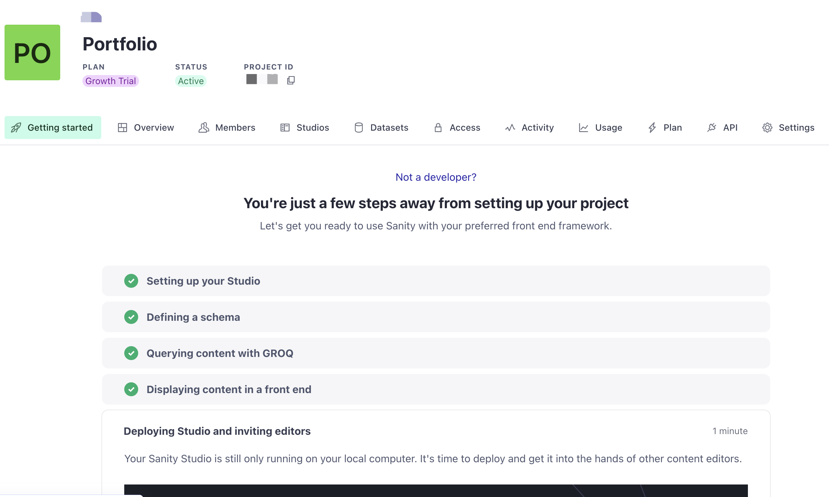
Task: Toggle completion check on Displaying content step
Action: point(131,389)
